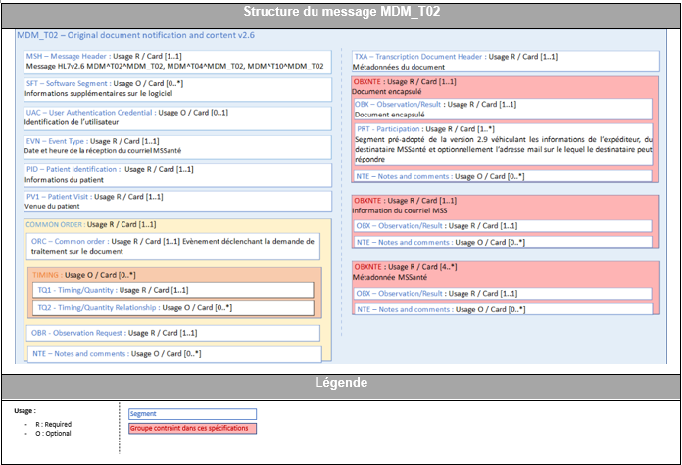This screenshot has height=465, width=682.
Task: Click the PRT - Participation segment box
Action: (504, 144)
